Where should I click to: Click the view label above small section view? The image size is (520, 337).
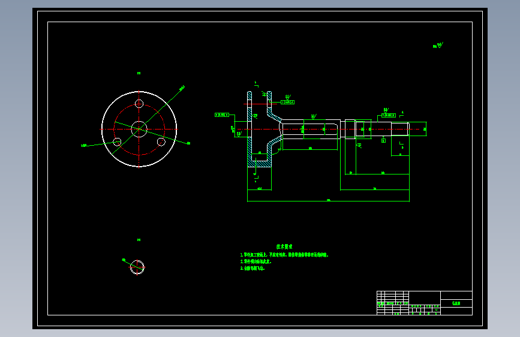coord(139,240)
